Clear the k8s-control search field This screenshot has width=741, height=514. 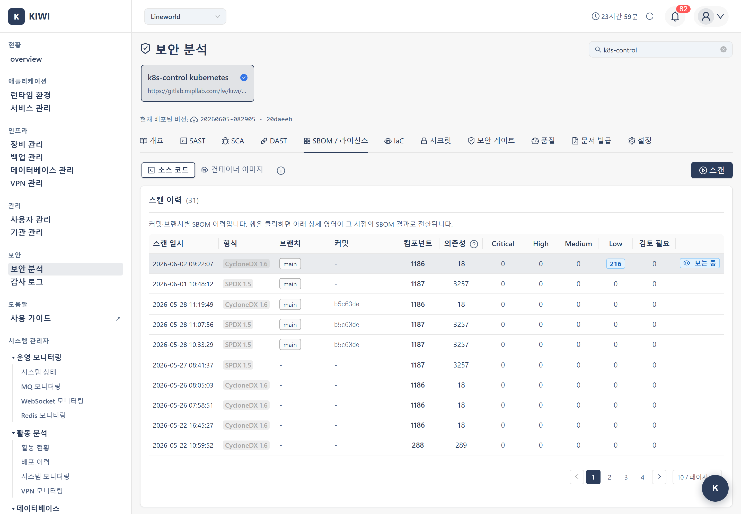723,50
